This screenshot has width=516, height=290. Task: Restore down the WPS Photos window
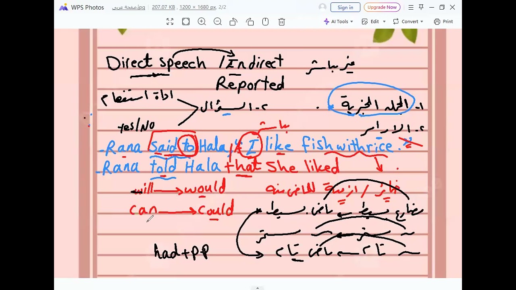pos(442,7)
